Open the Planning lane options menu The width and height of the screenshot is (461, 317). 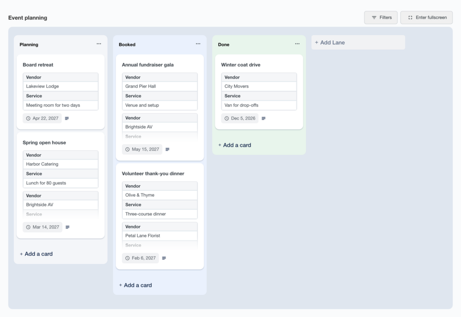[x=99, y=44]
